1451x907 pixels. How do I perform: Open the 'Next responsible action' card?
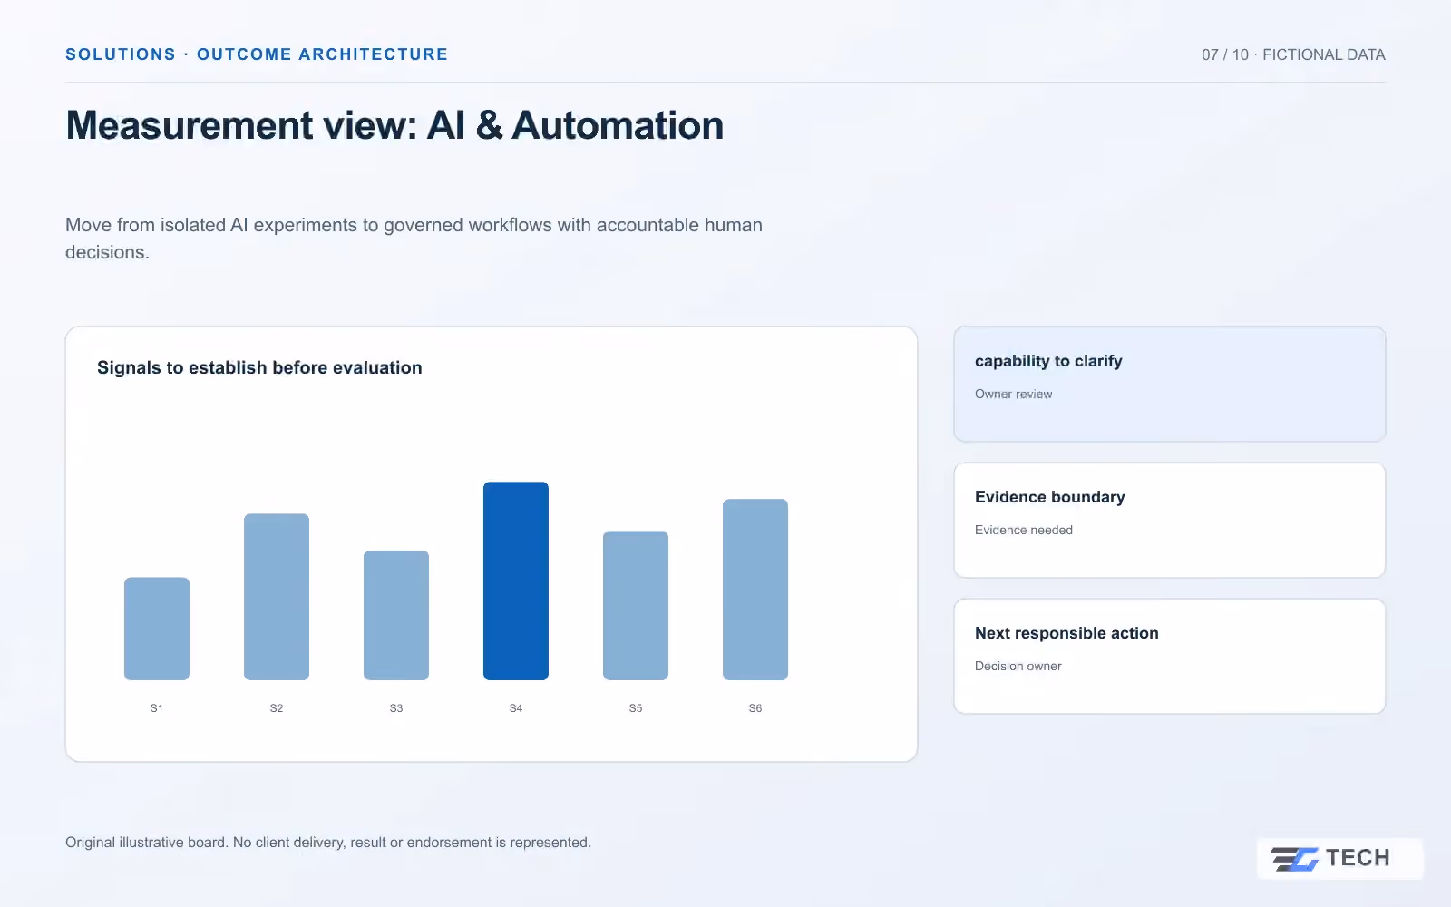coord(1170,657)
